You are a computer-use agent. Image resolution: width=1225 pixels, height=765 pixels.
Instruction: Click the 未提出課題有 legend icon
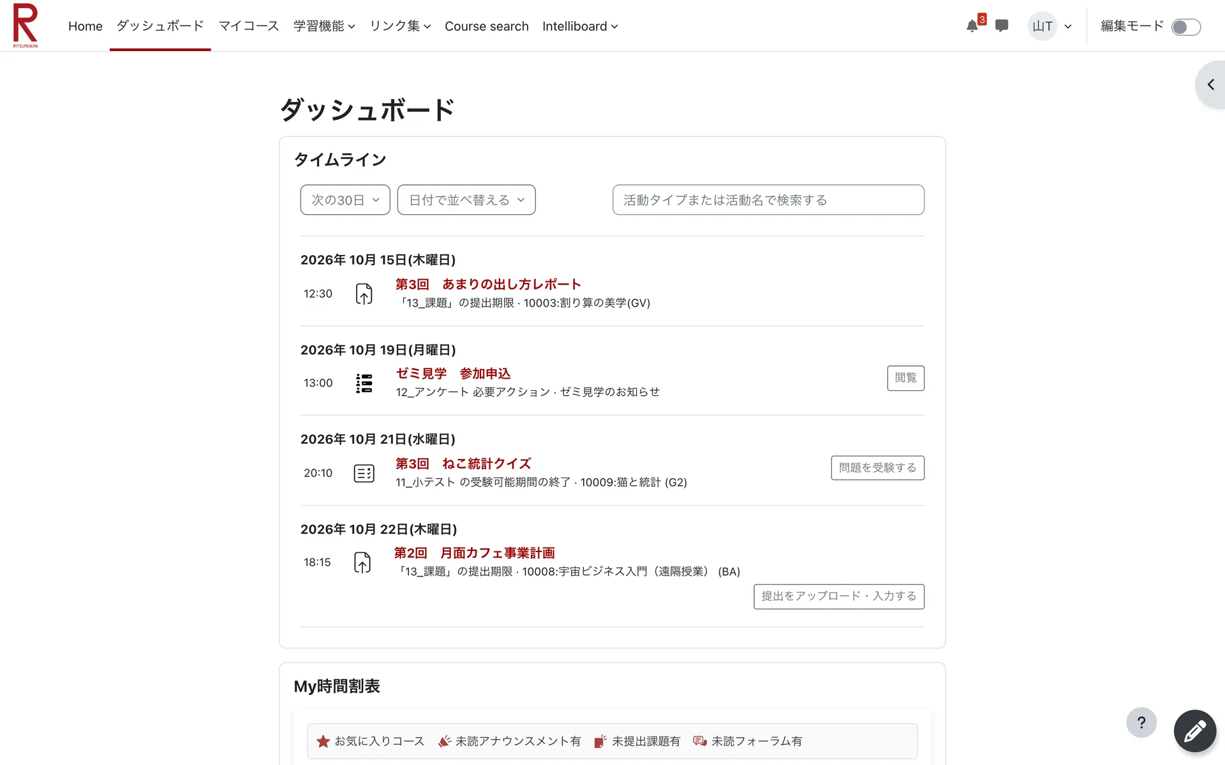(x=600, y=741)
